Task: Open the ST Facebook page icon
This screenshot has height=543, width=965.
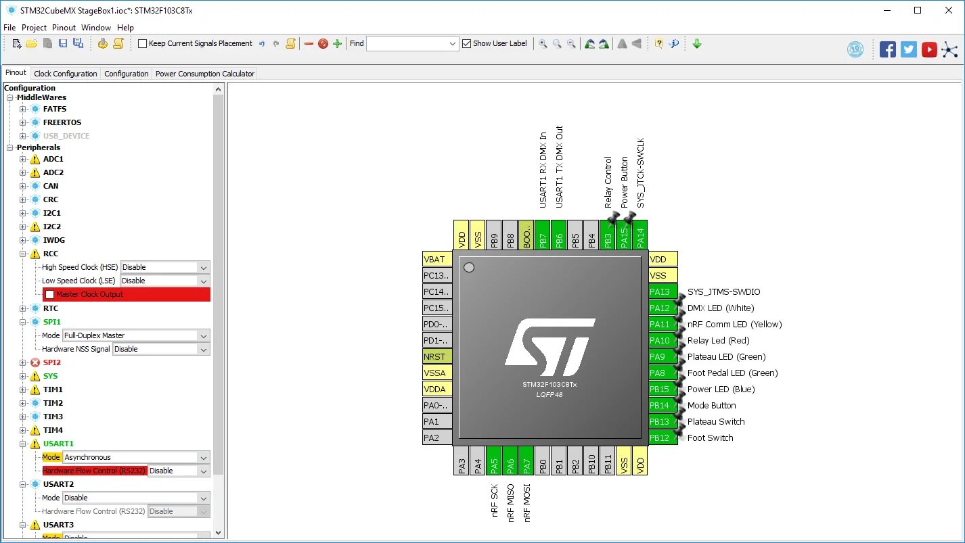Action: tap(888, 49)
